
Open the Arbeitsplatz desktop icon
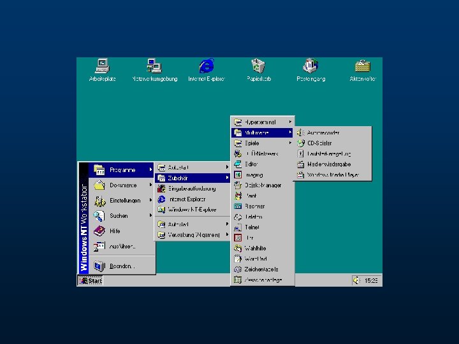tap(102, 69)
